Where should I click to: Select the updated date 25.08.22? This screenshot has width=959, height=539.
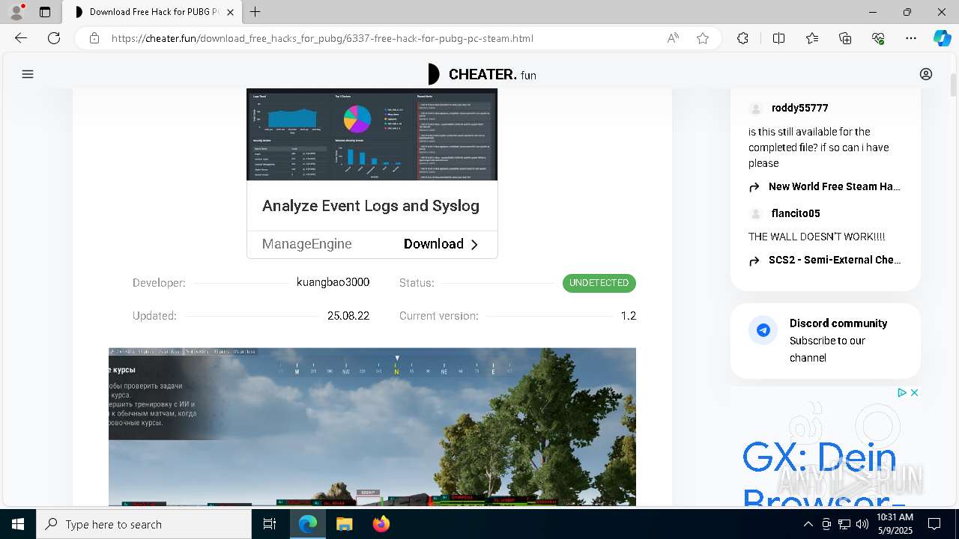(x=348, y=316)
